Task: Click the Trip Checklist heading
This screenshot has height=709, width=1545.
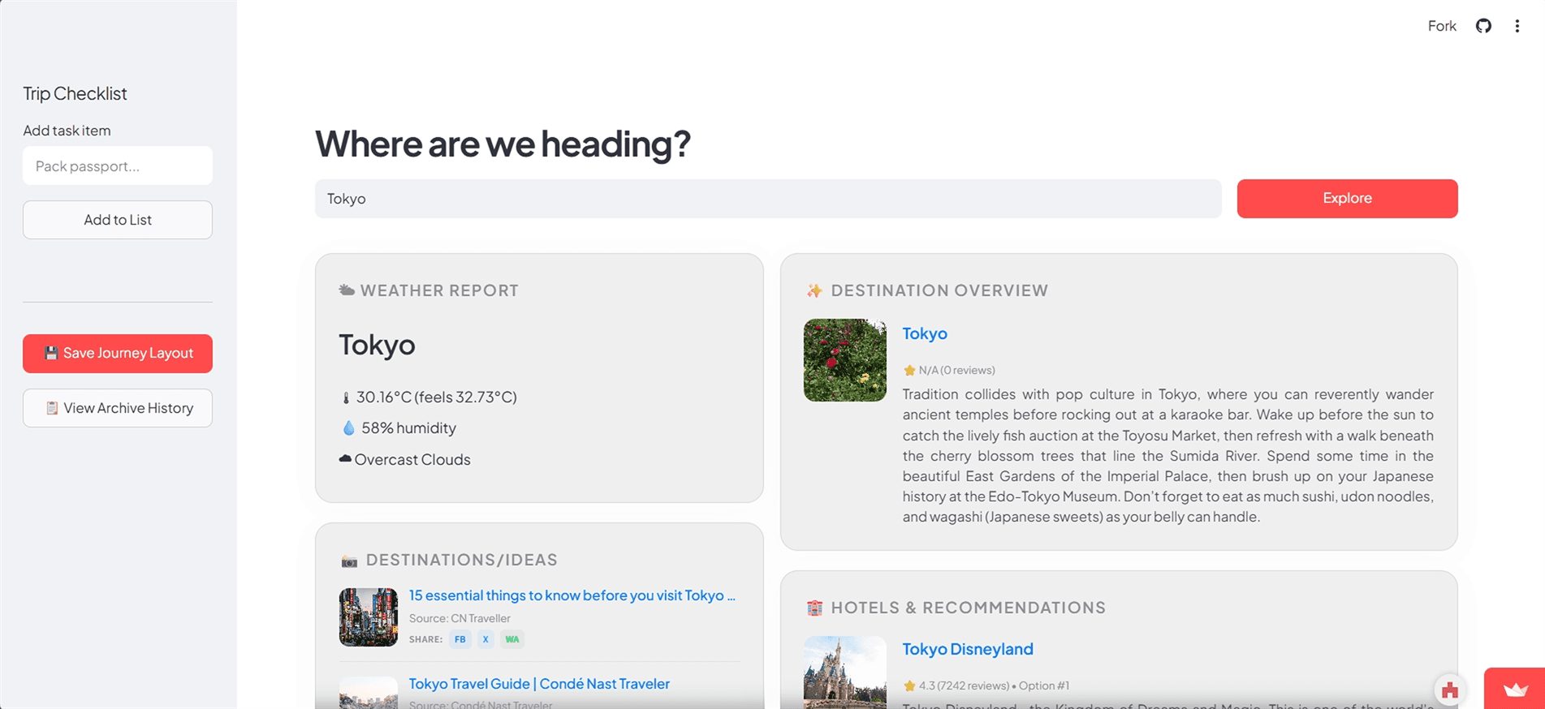Action: pyautogui.click(x=75, y=93)
